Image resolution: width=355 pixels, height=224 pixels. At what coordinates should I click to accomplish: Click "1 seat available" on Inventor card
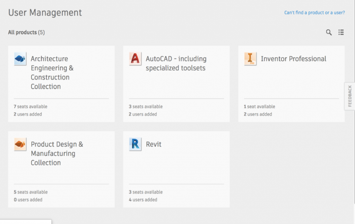coord(259,106)
